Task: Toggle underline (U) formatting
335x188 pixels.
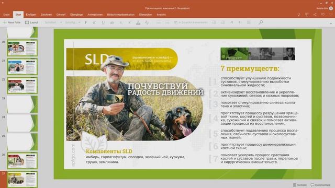Action: click(103, 22)
